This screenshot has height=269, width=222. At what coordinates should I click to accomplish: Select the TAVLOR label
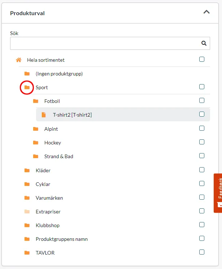coord(45,253)
